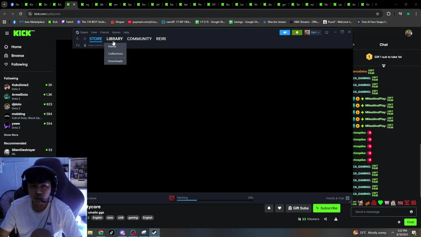This screenshot has width=421, height=237.
Task: Expand the gift leaderboard chevron in chat
Action: [384, 66]
